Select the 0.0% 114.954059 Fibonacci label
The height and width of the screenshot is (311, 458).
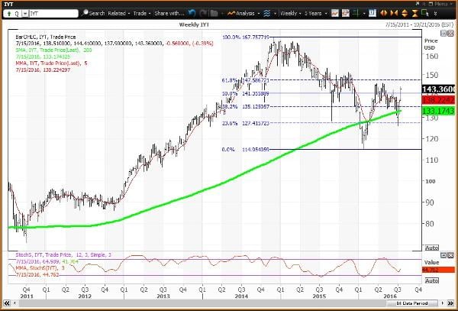[x=246, y=149]
